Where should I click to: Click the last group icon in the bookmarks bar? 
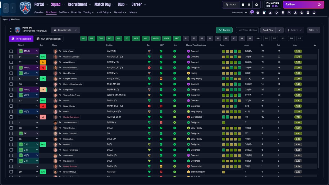point(314,13)
